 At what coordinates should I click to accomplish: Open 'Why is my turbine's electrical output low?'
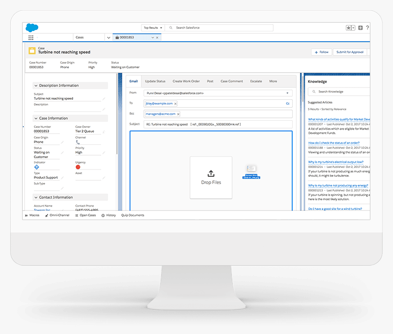[x=336, y=162]
